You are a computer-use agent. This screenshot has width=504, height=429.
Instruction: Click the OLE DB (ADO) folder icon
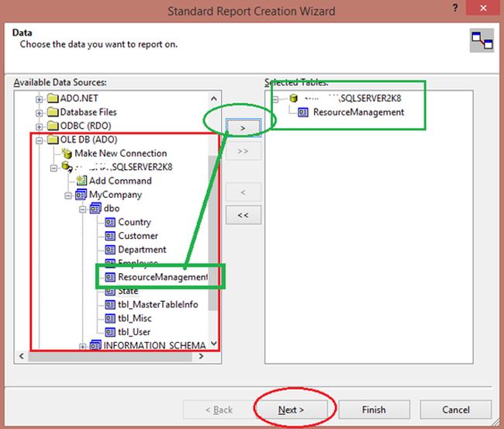coord(53,140)
